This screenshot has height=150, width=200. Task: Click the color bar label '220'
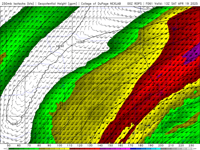tap(181, 145)
